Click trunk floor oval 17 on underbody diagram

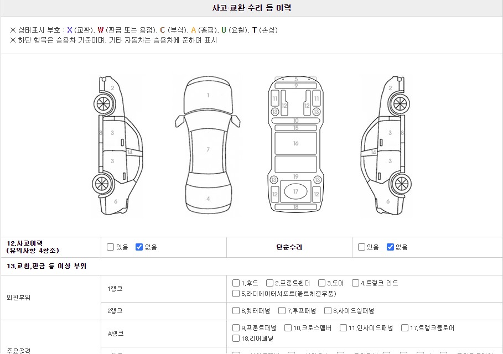click(295, 191)
